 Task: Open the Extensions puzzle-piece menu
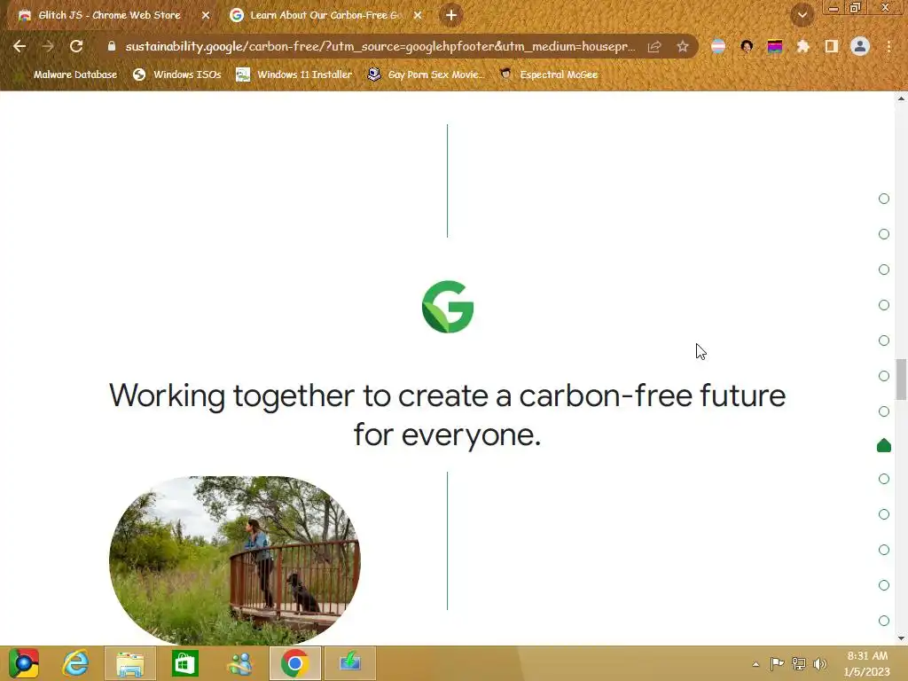802,46
